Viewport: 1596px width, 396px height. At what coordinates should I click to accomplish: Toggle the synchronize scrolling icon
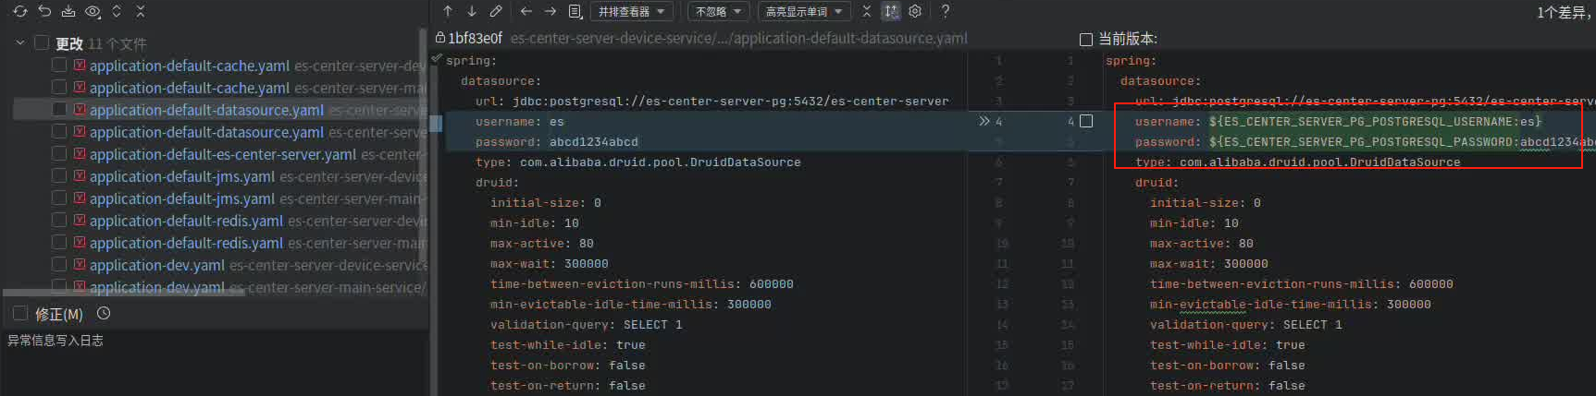[x=890, y=11]
